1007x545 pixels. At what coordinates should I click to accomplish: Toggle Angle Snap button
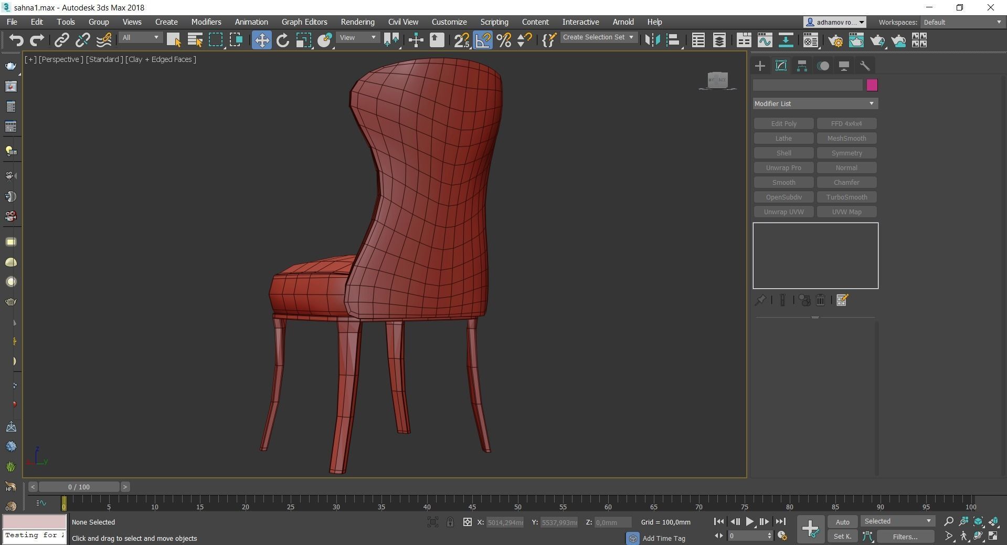(x=483, y=40)
